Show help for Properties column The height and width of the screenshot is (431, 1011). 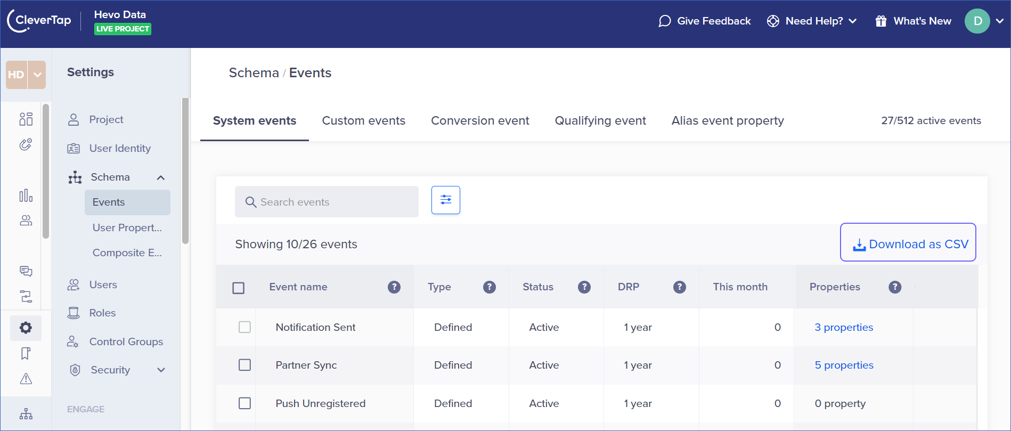coord(895,287)
